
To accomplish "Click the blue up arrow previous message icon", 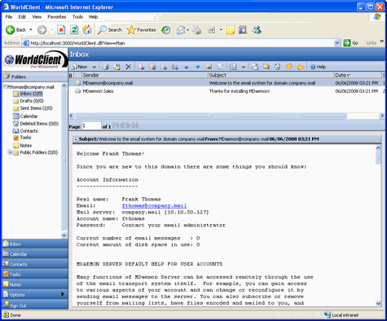I will (x=186, y=67).
